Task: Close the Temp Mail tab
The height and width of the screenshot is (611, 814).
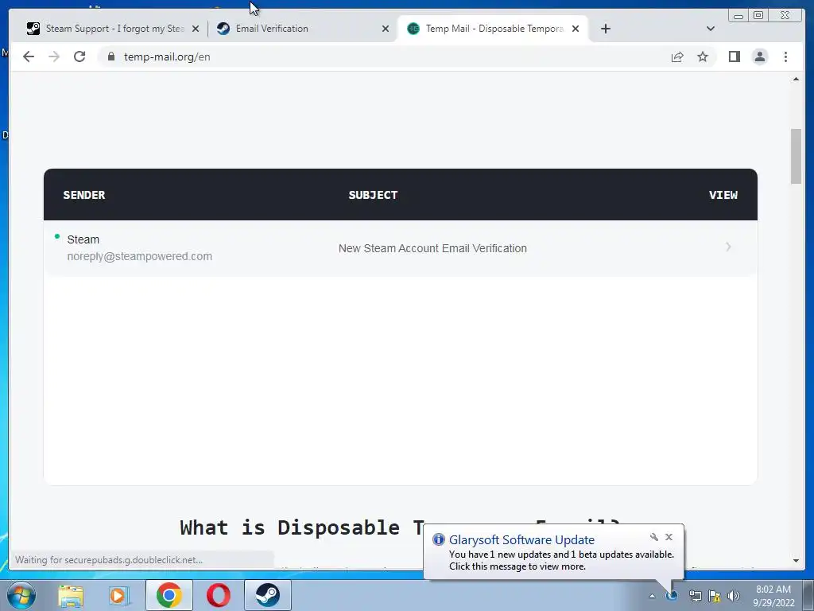Action: click(576, 29)
